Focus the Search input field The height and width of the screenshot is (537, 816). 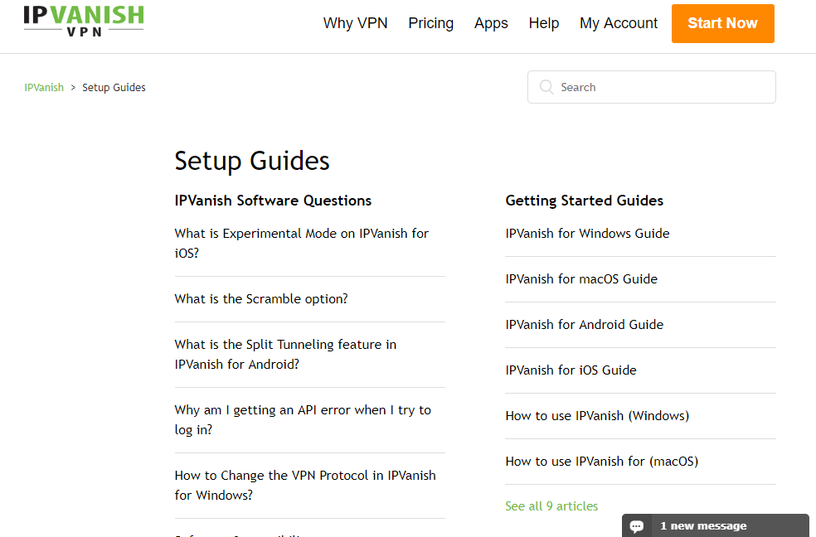coord(652,87)
